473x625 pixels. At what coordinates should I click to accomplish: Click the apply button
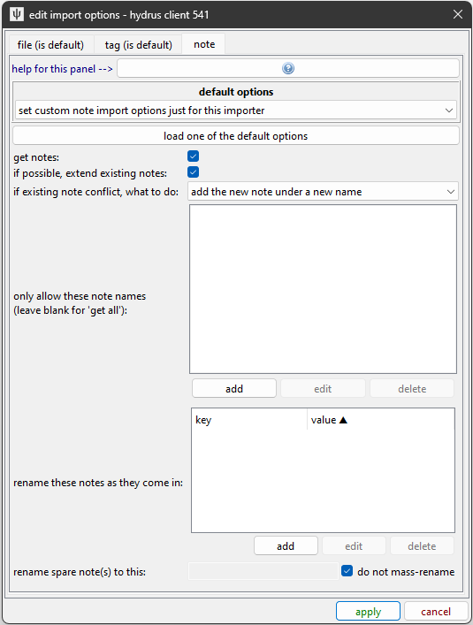pyautogui.click(x=368, y=612)
